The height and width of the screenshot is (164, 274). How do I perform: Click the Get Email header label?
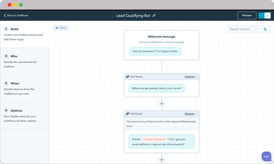pos(136,114)
